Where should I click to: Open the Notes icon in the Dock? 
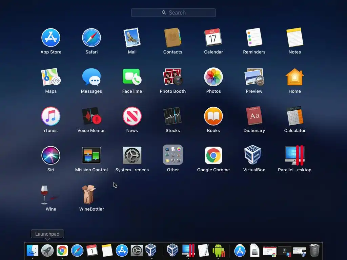(x=107, y=251)
